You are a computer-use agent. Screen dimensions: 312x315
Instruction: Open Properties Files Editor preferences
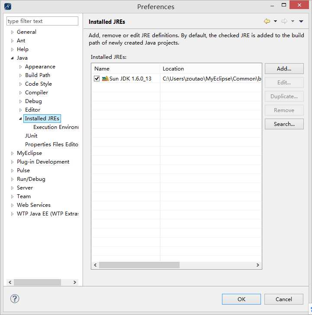point(51,145)
